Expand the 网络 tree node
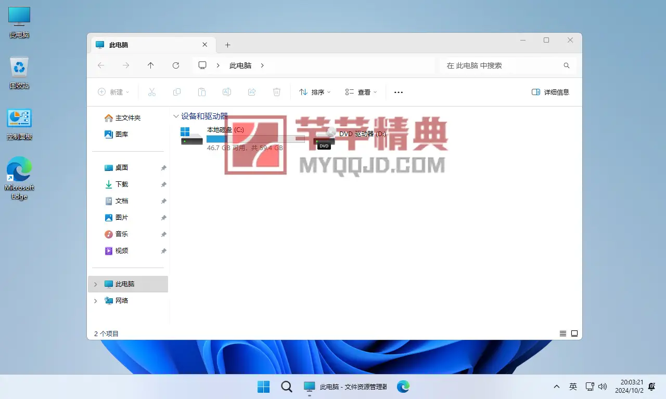 [95, 301]
